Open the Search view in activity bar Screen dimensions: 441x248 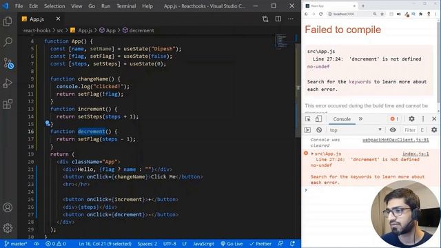pos(8,42)
